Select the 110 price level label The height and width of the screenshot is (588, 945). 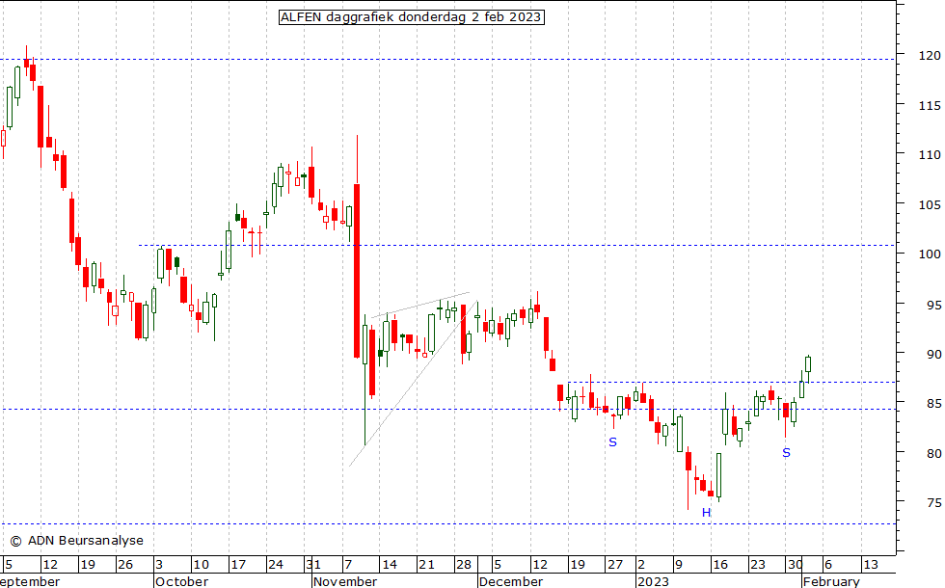[930, 154]
